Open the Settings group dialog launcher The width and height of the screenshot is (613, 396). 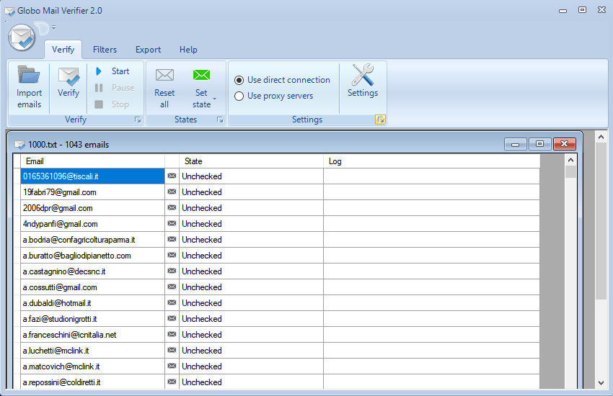(x=380, y=120)
